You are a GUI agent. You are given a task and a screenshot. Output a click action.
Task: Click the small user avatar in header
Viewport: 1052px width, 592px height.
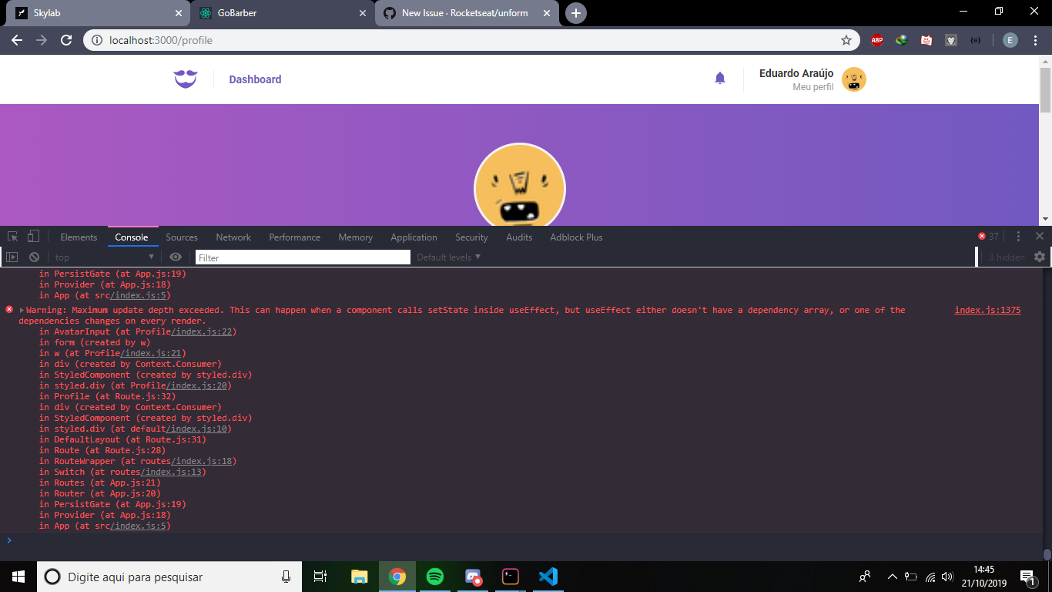(854, 79)
